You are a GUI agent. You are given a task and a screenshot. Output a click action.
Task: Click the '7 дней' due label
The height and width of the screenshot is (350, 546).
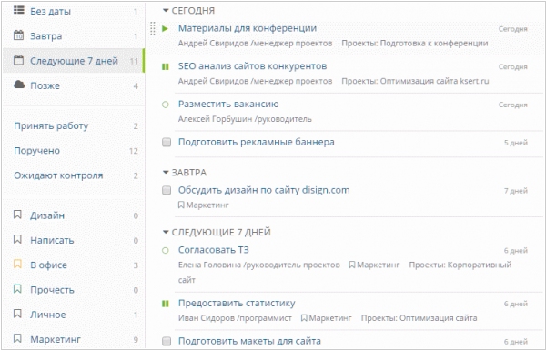click(x=516, y=191)
